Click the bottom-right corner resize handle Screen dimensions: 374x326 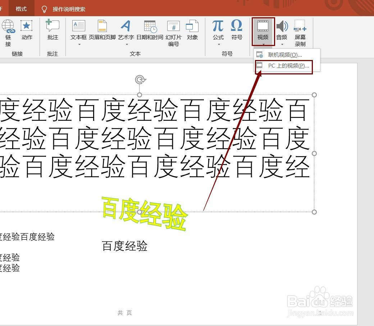(x=314, y=212)
